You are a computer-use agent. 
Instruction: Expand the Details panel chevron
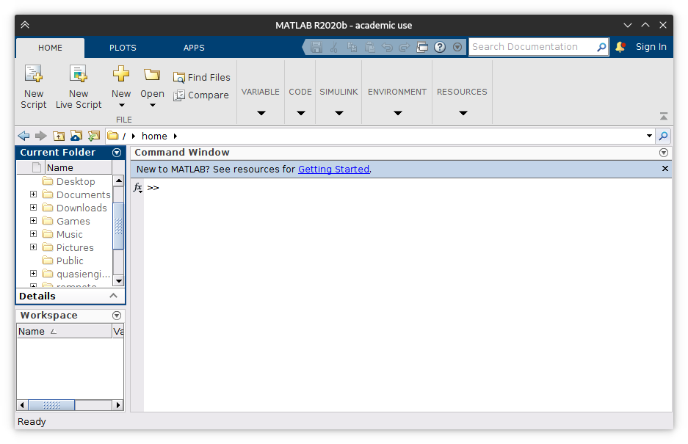point(113,296)
